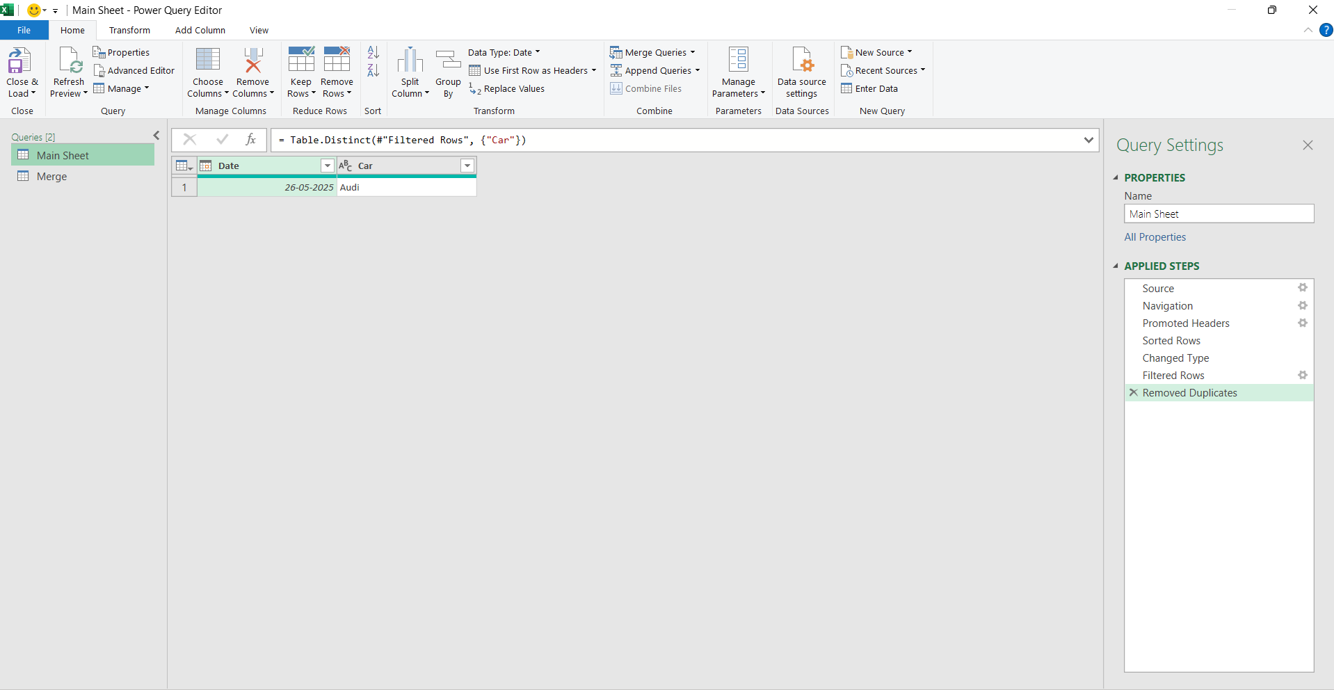This screenshot has width=1334, height=690.
Task: Open the File menu
Action: [x=24, y=30]
